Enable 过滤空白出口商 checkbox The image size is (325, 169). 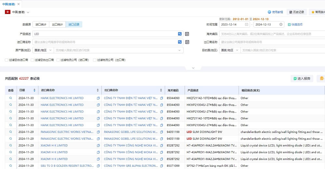coord(32,60)
